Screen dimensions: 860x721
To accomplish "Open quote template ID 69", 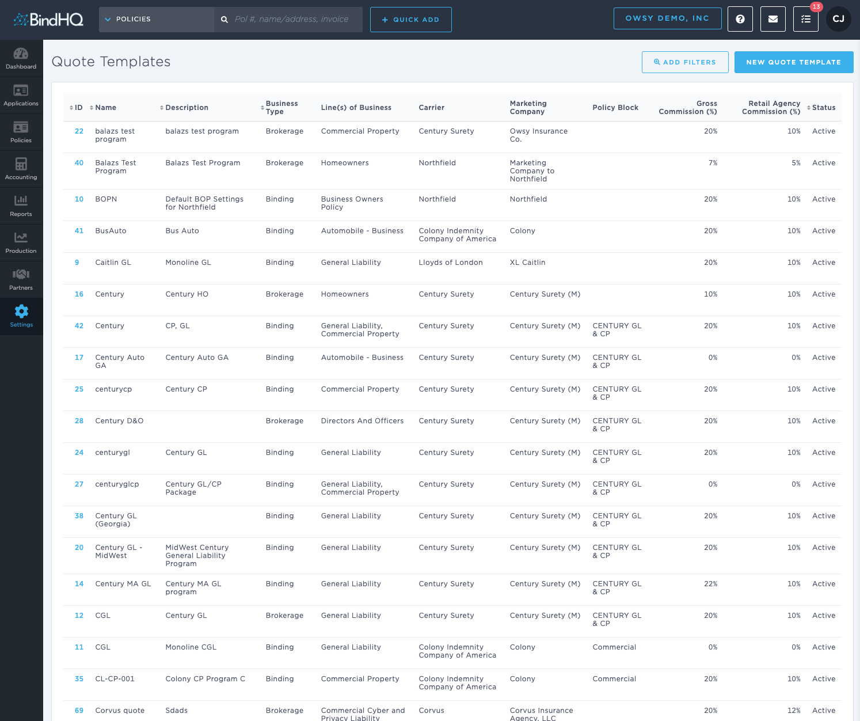I will 79,711.
